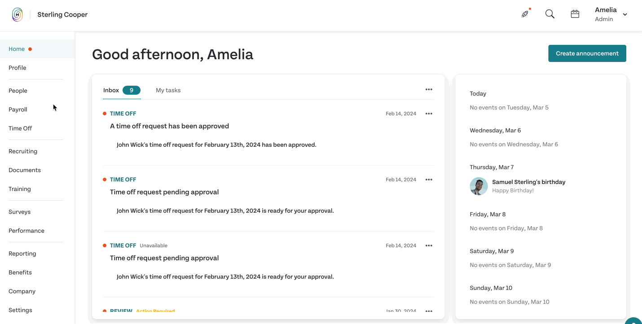642x324 pixels.
Task: Open 'A time off request has been approved' message
Action: (170, 126)
